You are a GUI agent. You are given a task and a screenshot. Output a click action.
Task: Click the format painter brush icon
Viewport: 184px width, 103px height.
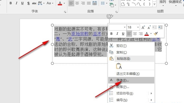(156, 34)
